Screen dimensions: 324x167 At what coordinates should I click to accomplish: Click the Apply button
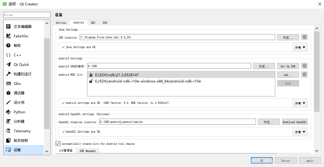(310, 160)
